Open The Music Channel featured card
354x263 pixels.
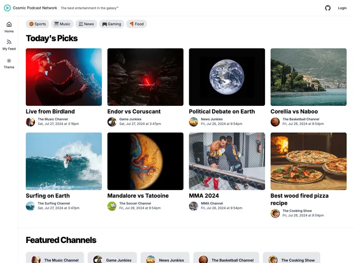(x=55, y=258)
